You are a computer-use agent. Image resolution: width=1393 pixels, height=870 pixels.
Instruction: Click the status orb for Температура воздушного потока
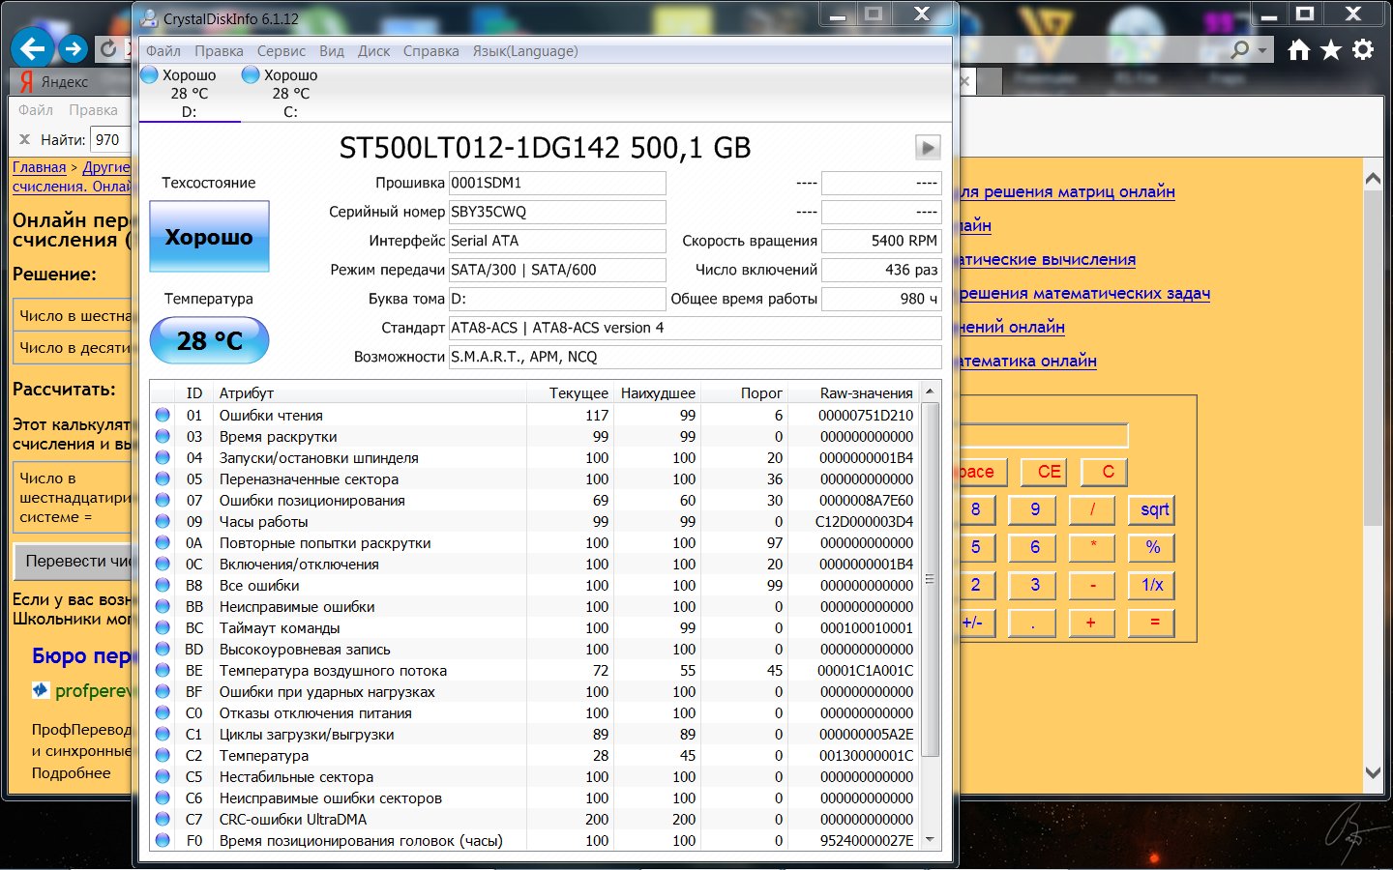[x=163, y=670]
